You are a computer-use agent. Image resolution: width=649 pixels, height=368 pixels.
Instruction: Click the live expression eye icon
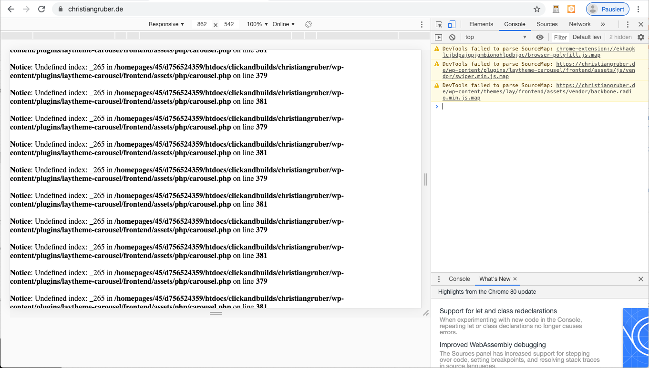(x=539, y=37)
